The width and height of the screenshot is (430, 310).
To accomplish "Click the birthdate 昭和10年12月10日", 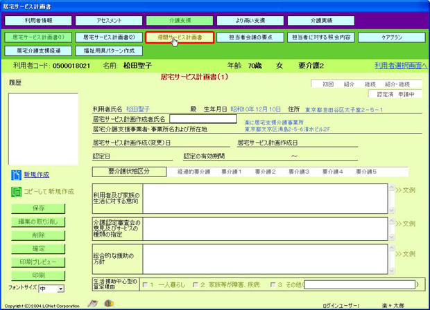I will point(256,109).
